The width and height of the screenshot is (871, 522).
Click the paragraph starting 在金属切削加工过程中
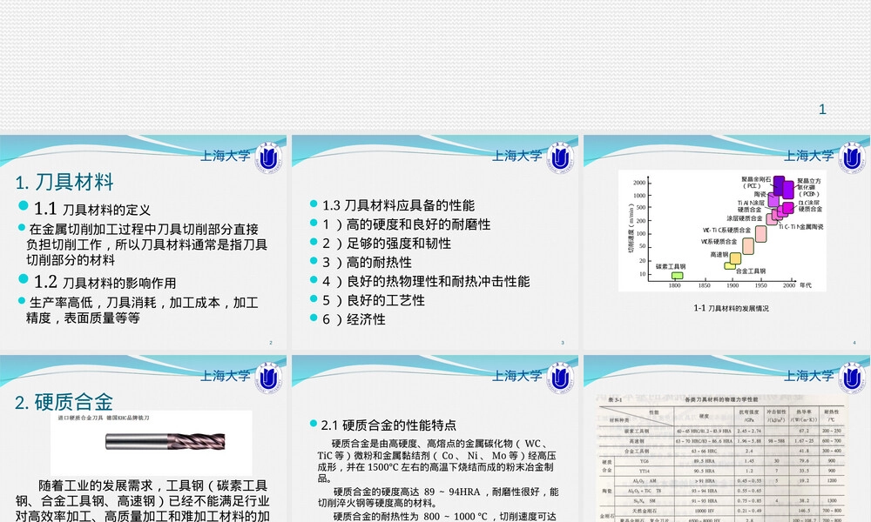(146, 244)
